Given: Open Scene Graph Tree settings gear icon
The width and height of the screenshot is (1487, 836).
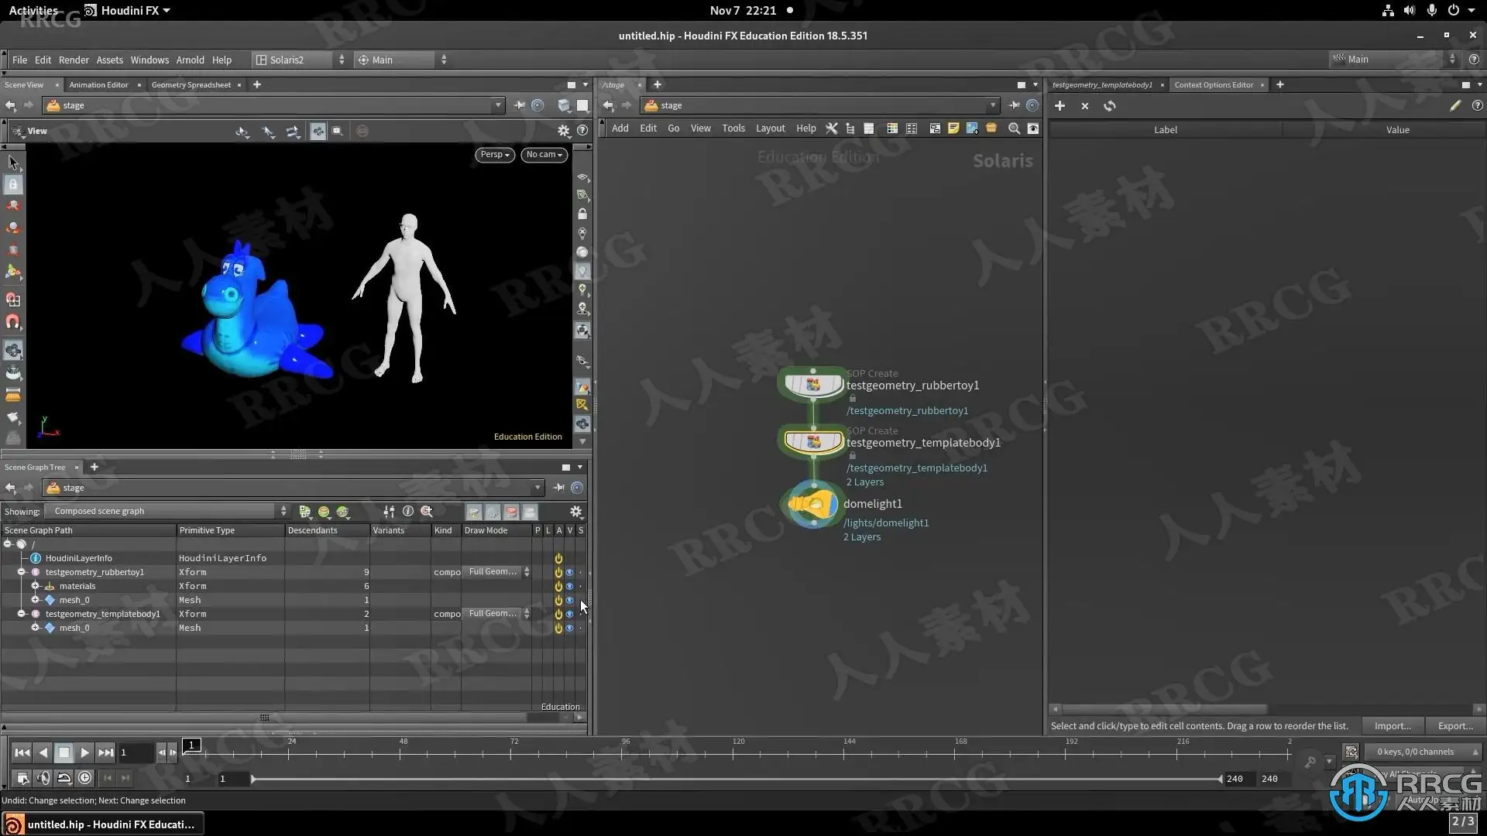Looking at the screenshot, I should 575,512.
